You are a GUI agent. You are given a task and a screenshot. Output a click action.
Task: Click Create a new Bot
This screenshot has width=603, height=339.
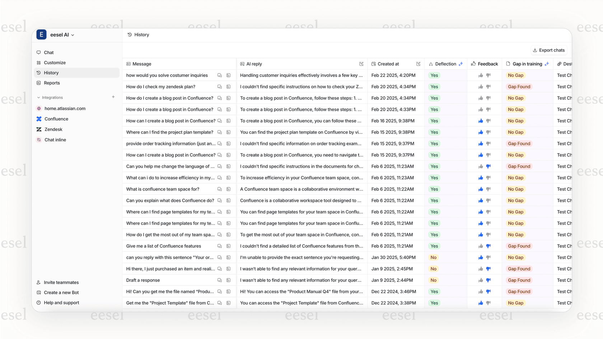(61, 292)
